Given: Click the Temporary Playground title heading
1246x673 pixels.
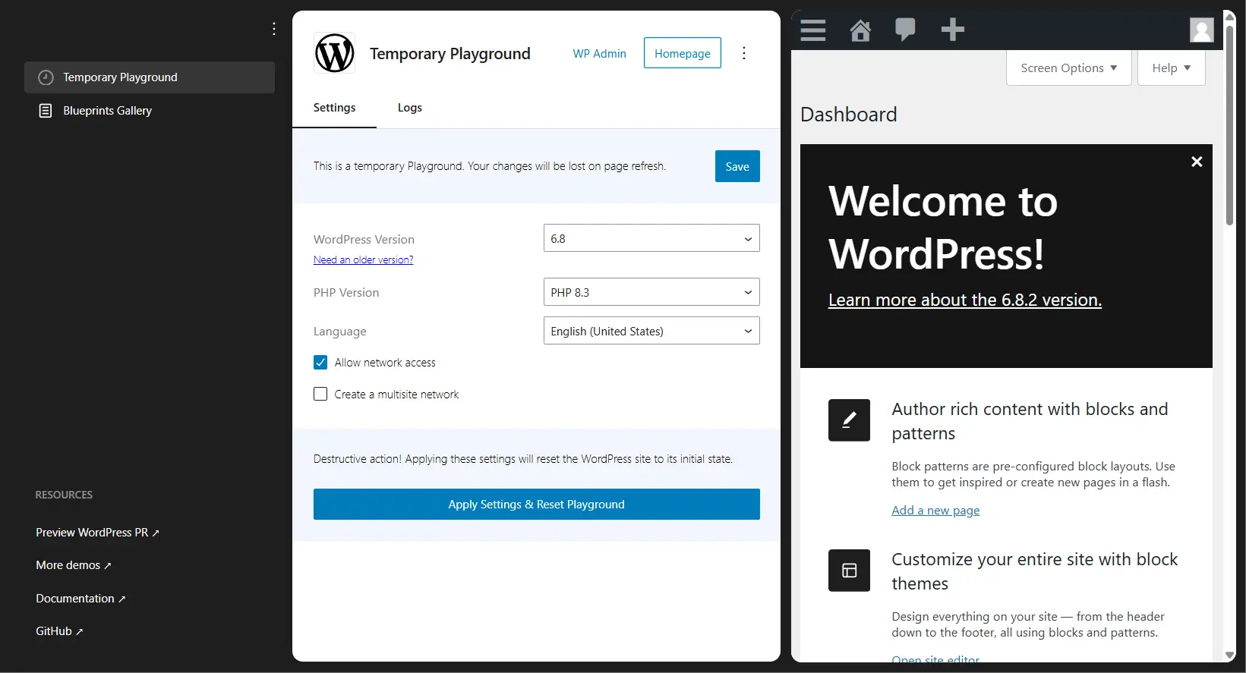Looking at the screenshot, I should point(450,54).
